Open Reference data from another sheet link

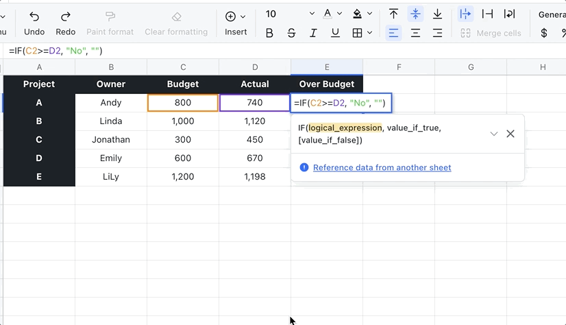click(x=382, y=167)
